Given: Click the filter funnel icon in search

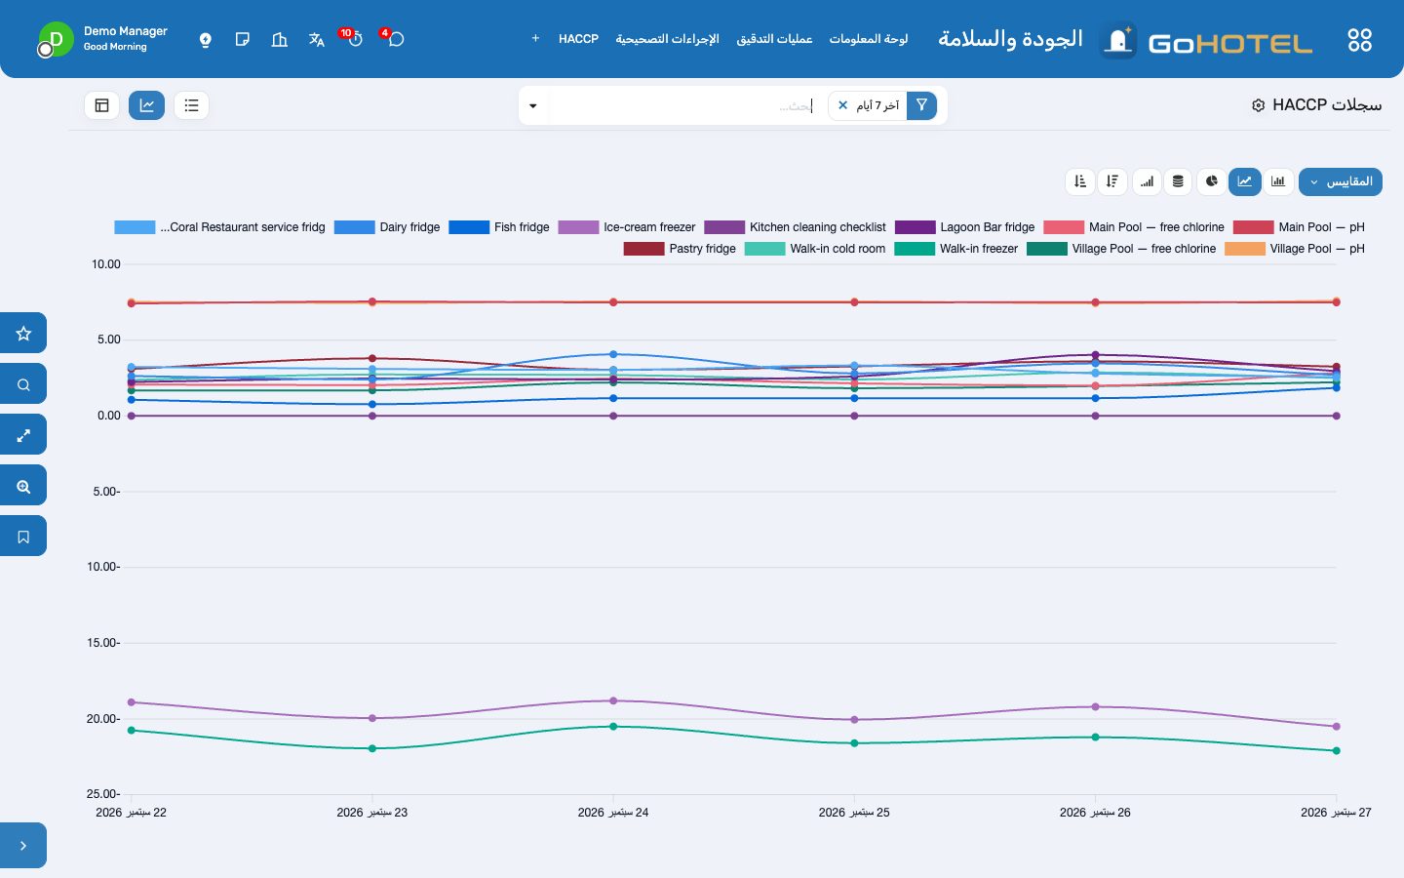Looking at the screenshot, I should pyautogui.click(x=921, y=105).
